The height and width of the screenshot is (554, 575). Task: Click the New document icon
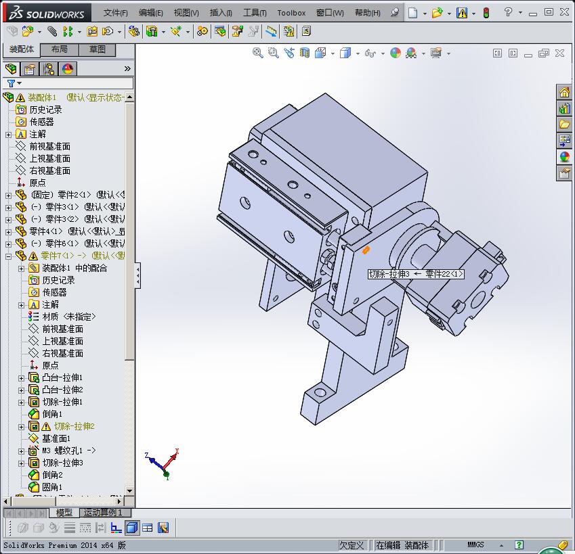[x=413, y=13]
